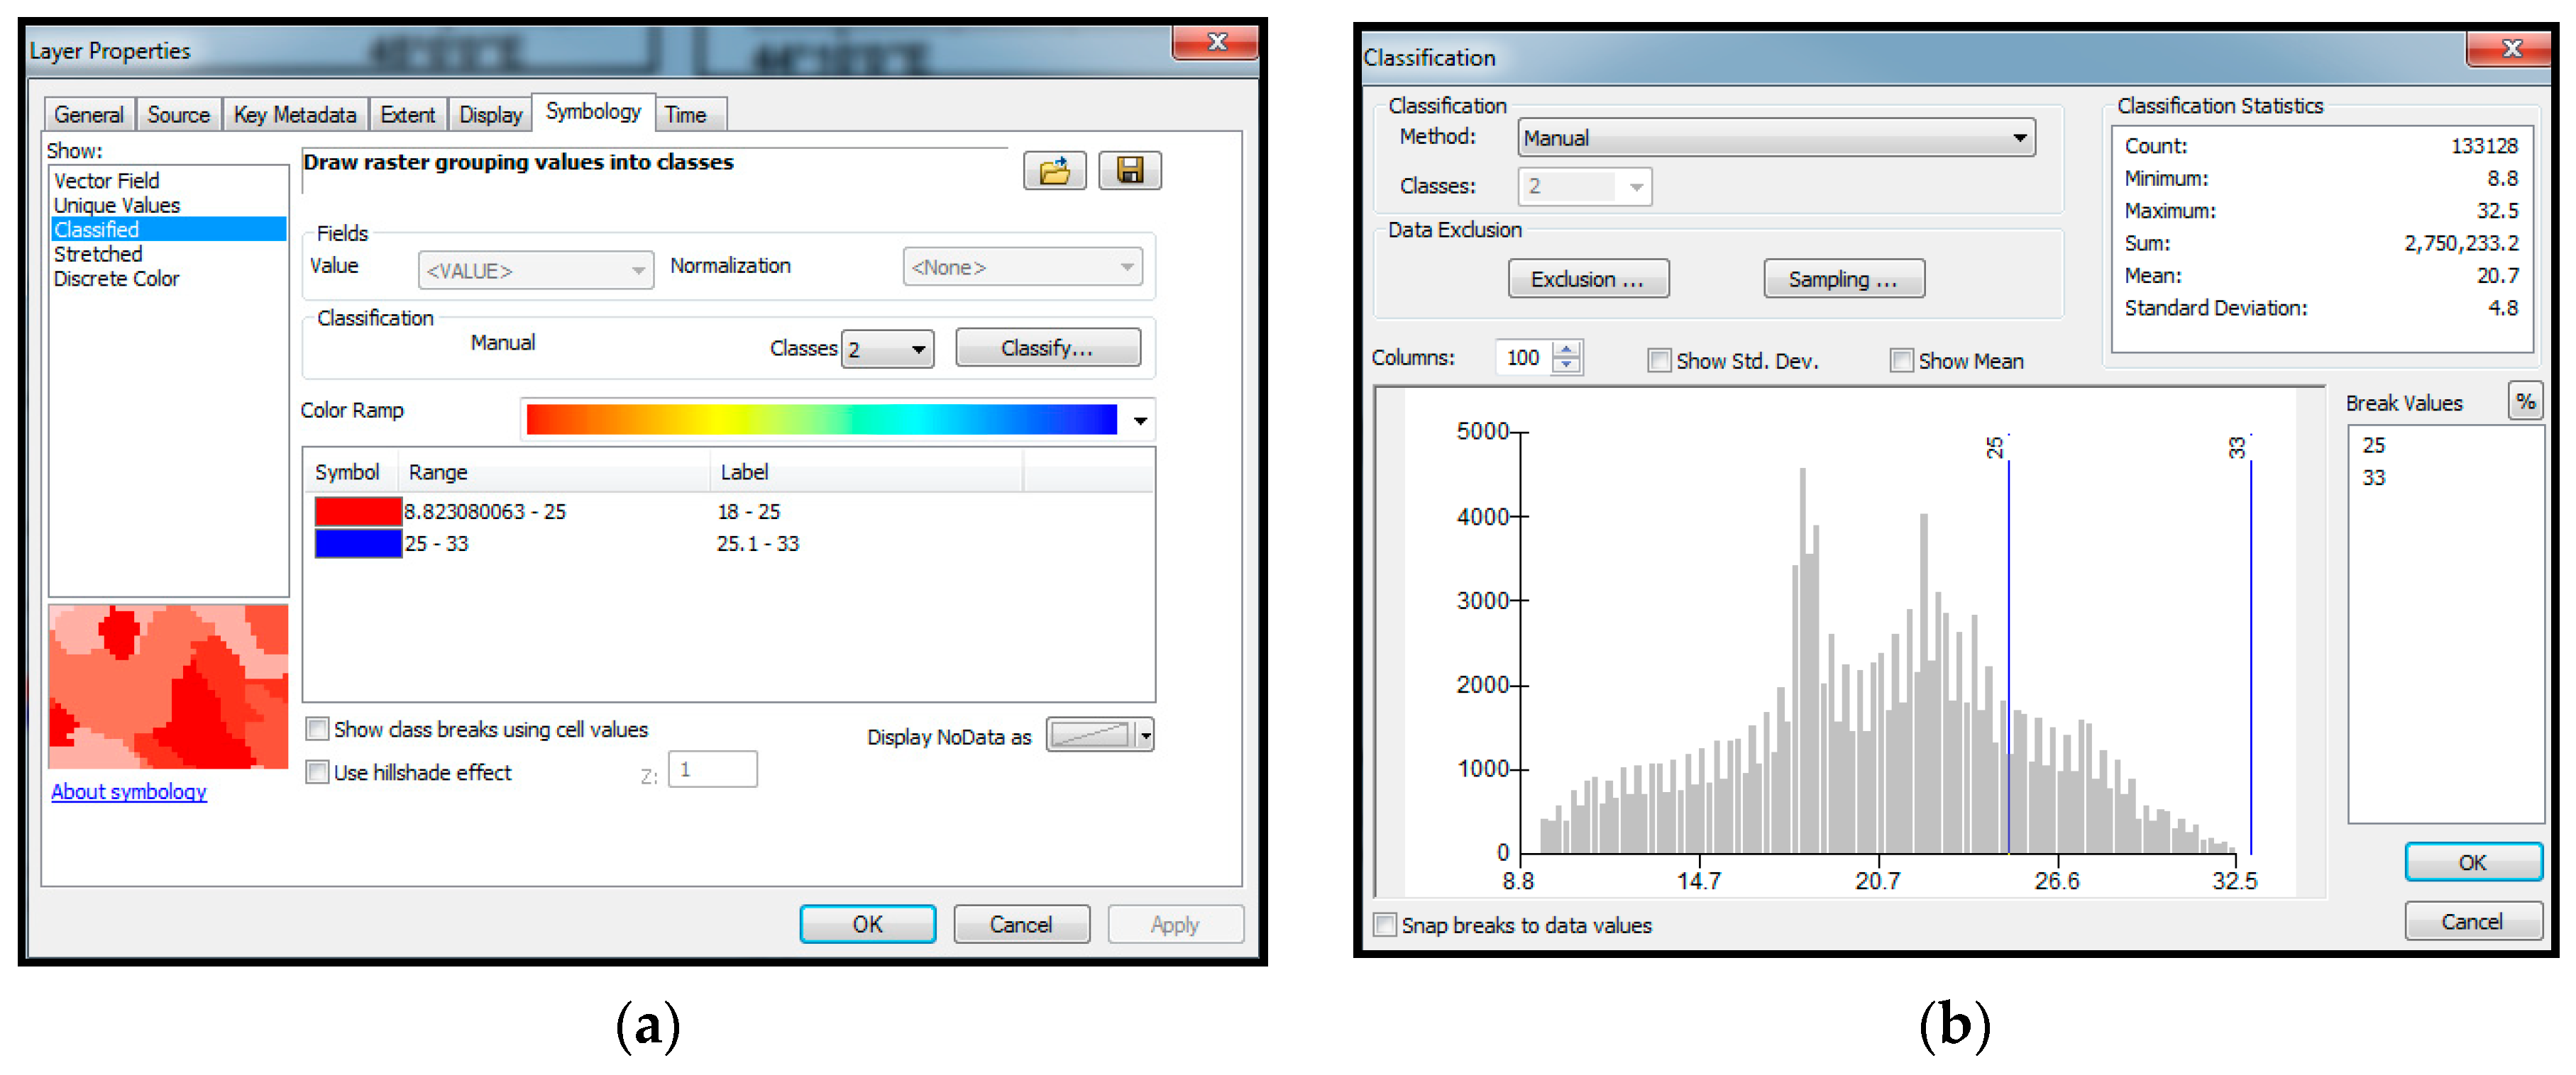Screen dimensions: 2576x1075
Task: Enable Show class breaks using cell values
Action: click(x=318, y=730)
